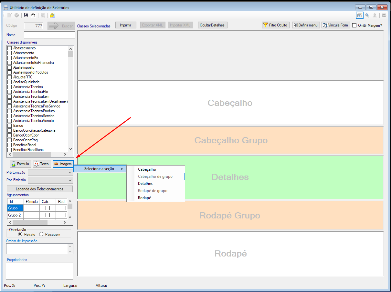Click the Código field showing 777
Viewport: 391px width, 292px height.
(x=34, y=26)
